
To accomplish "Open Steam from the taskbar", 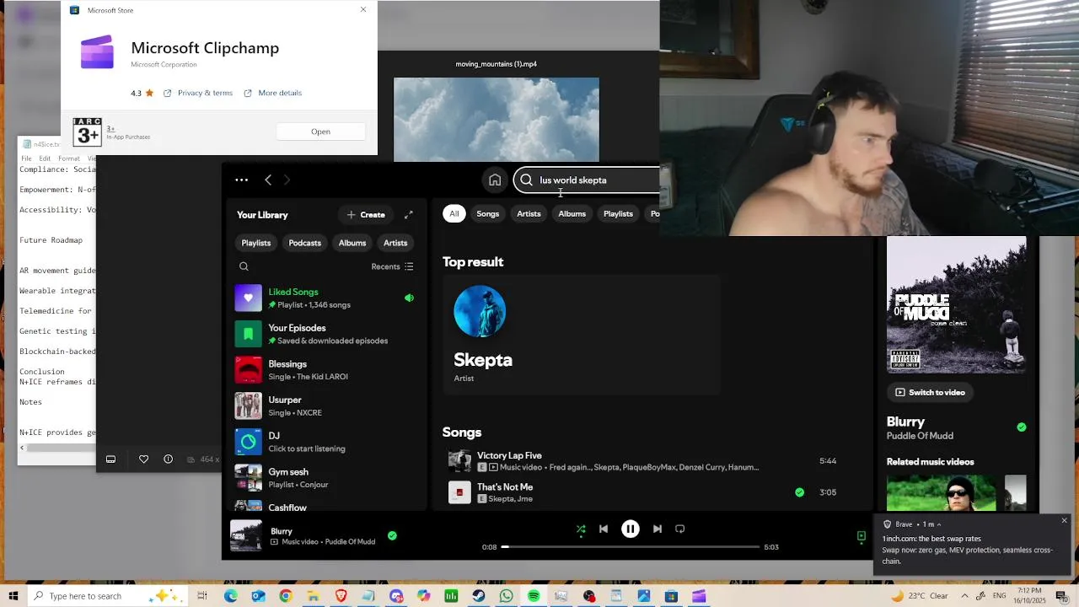I will [479, 596].
